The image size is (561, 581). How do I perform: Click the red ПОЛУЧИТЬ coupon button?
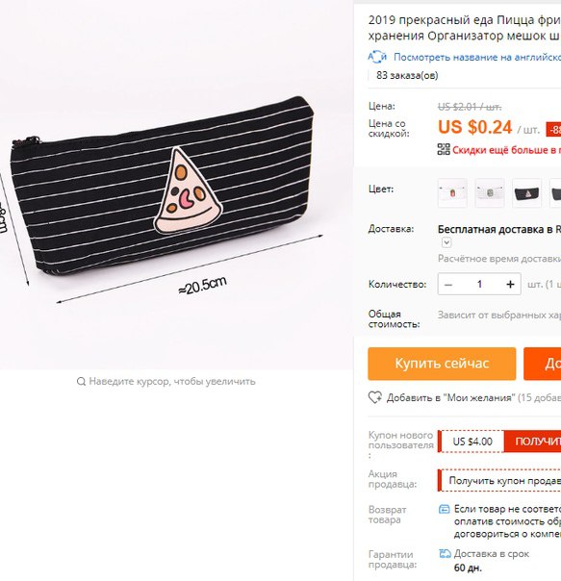pos(532,442)
